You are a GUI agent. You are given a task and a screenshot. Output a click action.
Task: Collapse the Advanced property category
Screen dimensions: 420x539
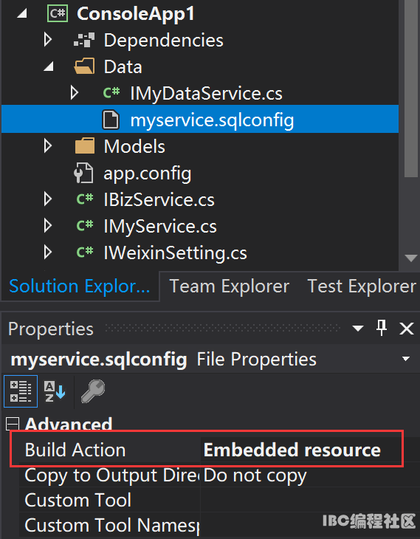13,424
